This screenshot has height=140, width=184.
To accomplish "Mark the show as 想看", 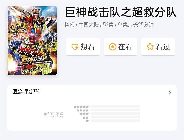I will (x=83, y=47).
